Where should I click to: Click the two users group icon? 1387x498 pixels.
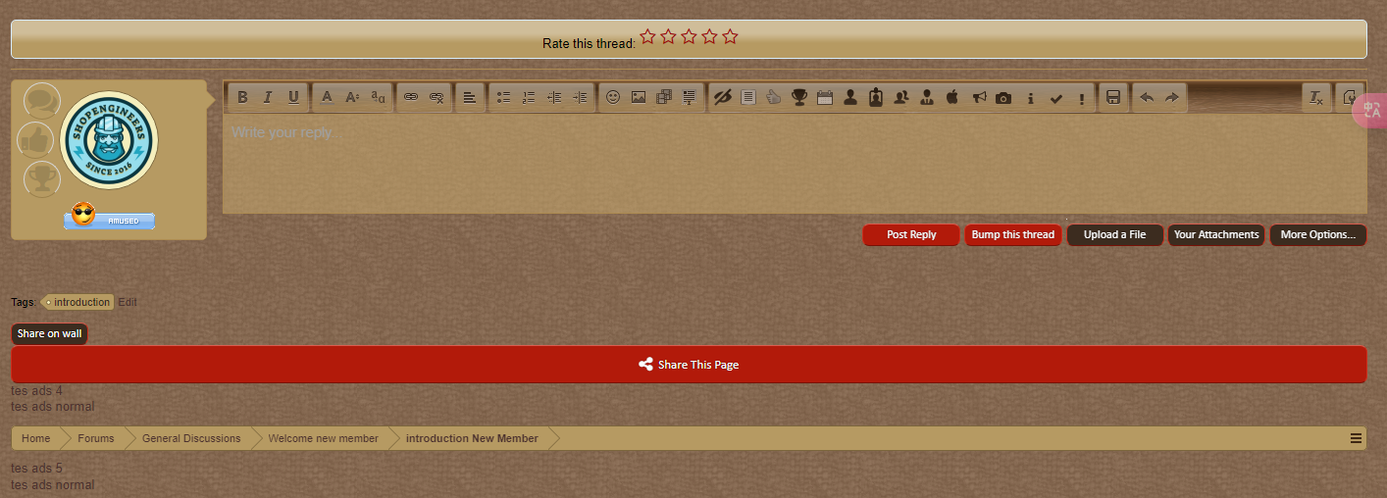coord(901,97)
